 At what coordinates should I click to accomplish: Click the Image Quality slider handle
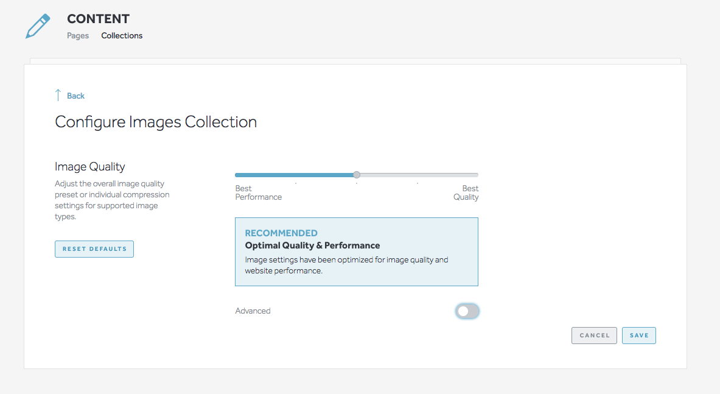[357, 175]
